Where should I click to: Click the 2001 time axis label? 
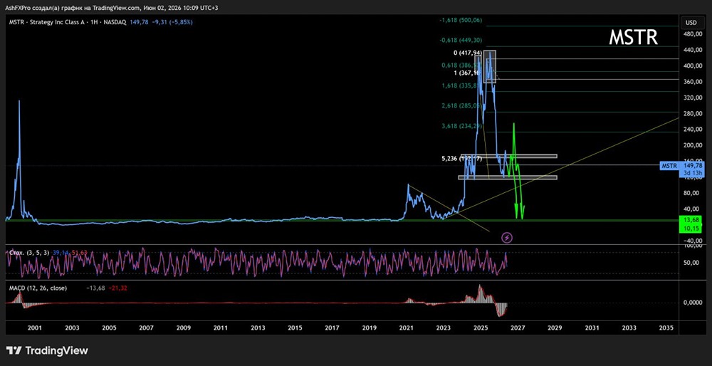(34, 328)
